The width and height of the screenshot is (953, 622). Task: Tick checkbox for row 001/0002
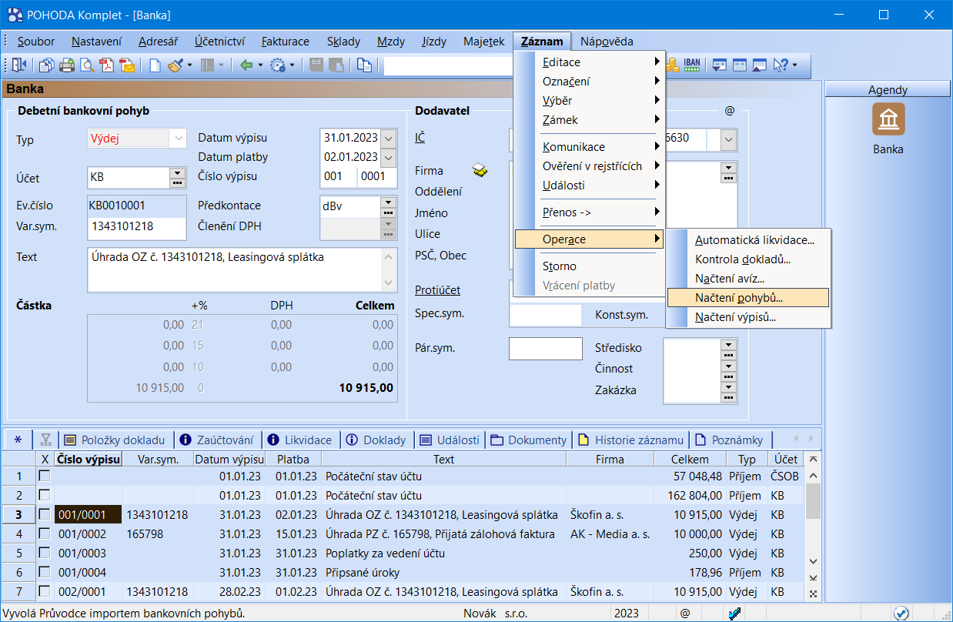[x=45, y=534]
